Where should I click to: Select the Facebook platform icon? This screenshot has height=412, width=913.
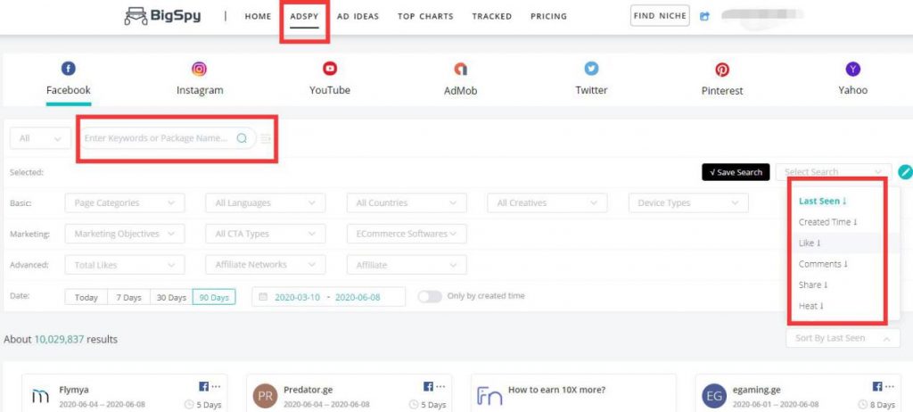[68, 70]
